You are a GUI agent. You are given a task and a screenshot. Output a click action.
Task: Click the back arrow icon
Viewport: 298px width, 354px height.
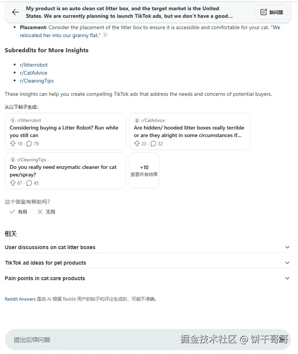point(16,12)
